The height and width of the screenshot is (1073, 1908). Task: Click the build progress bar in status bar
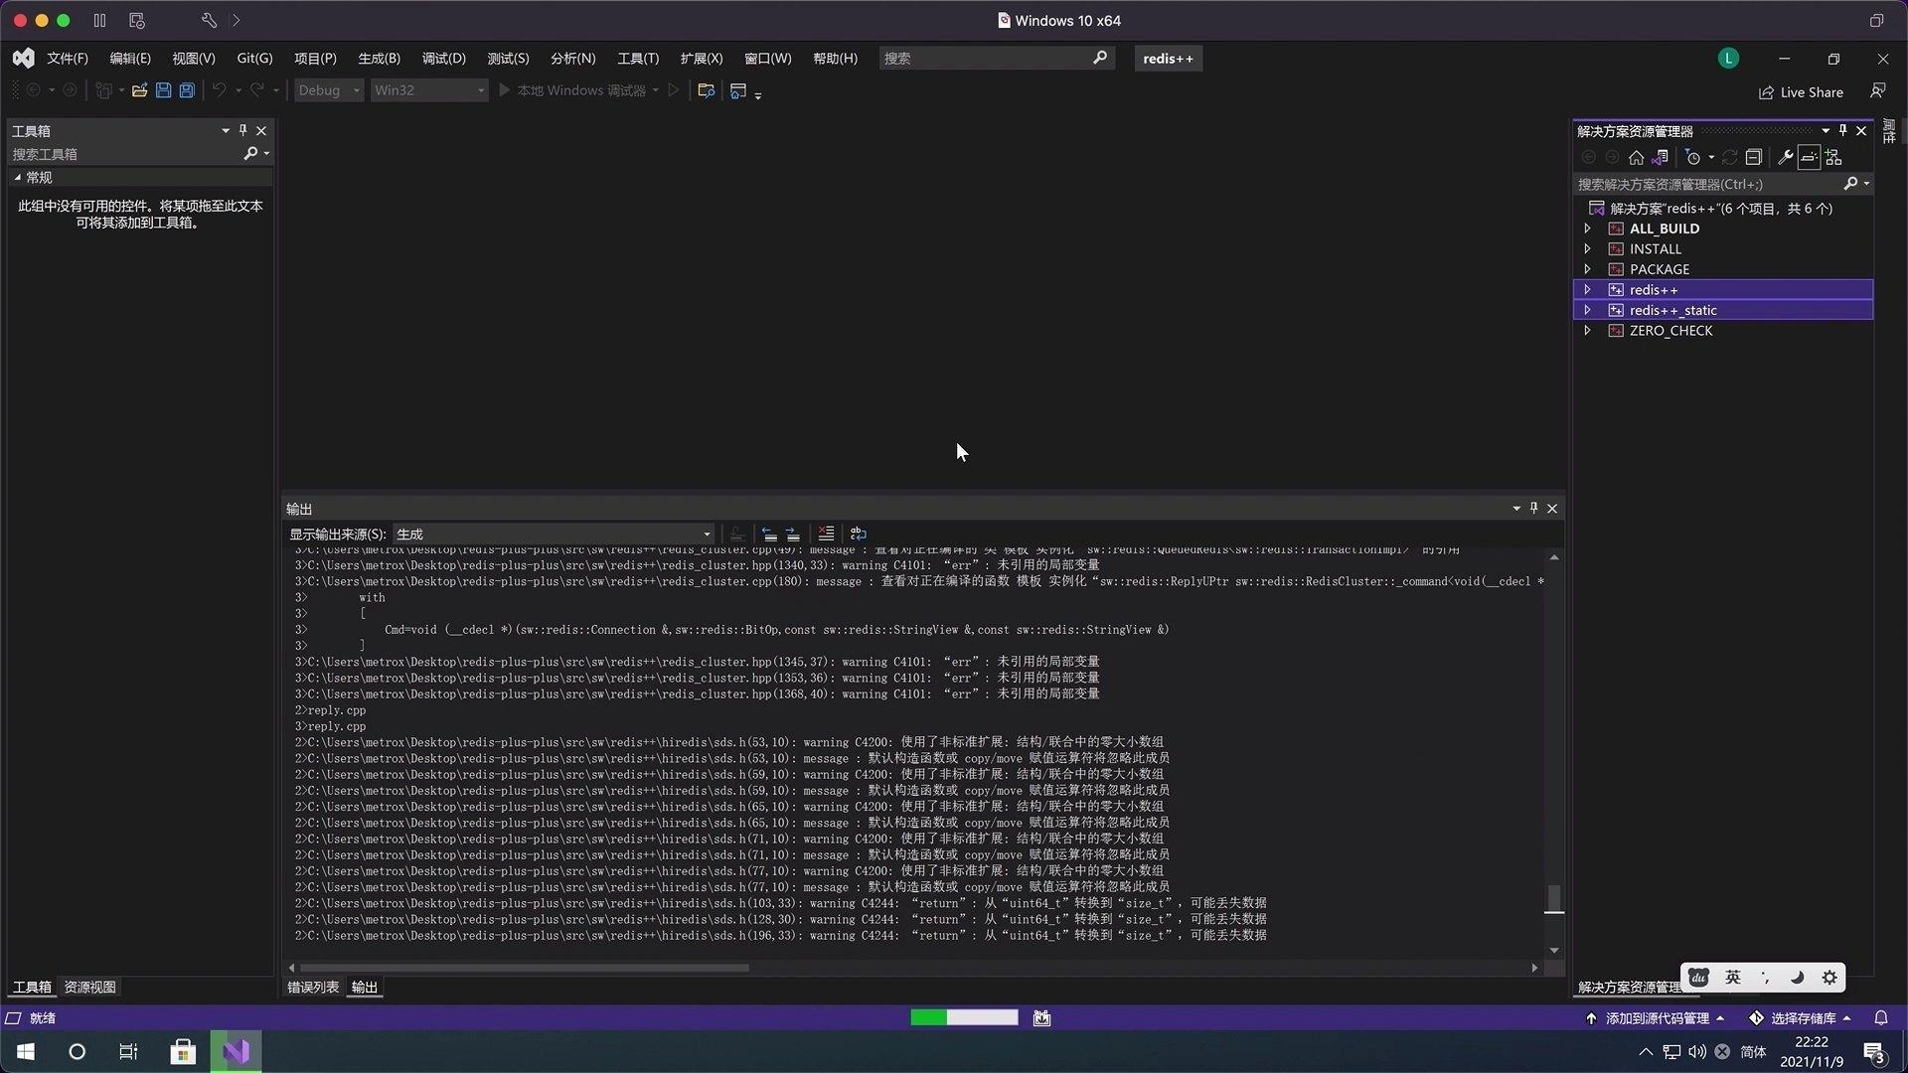[964, 1017]
